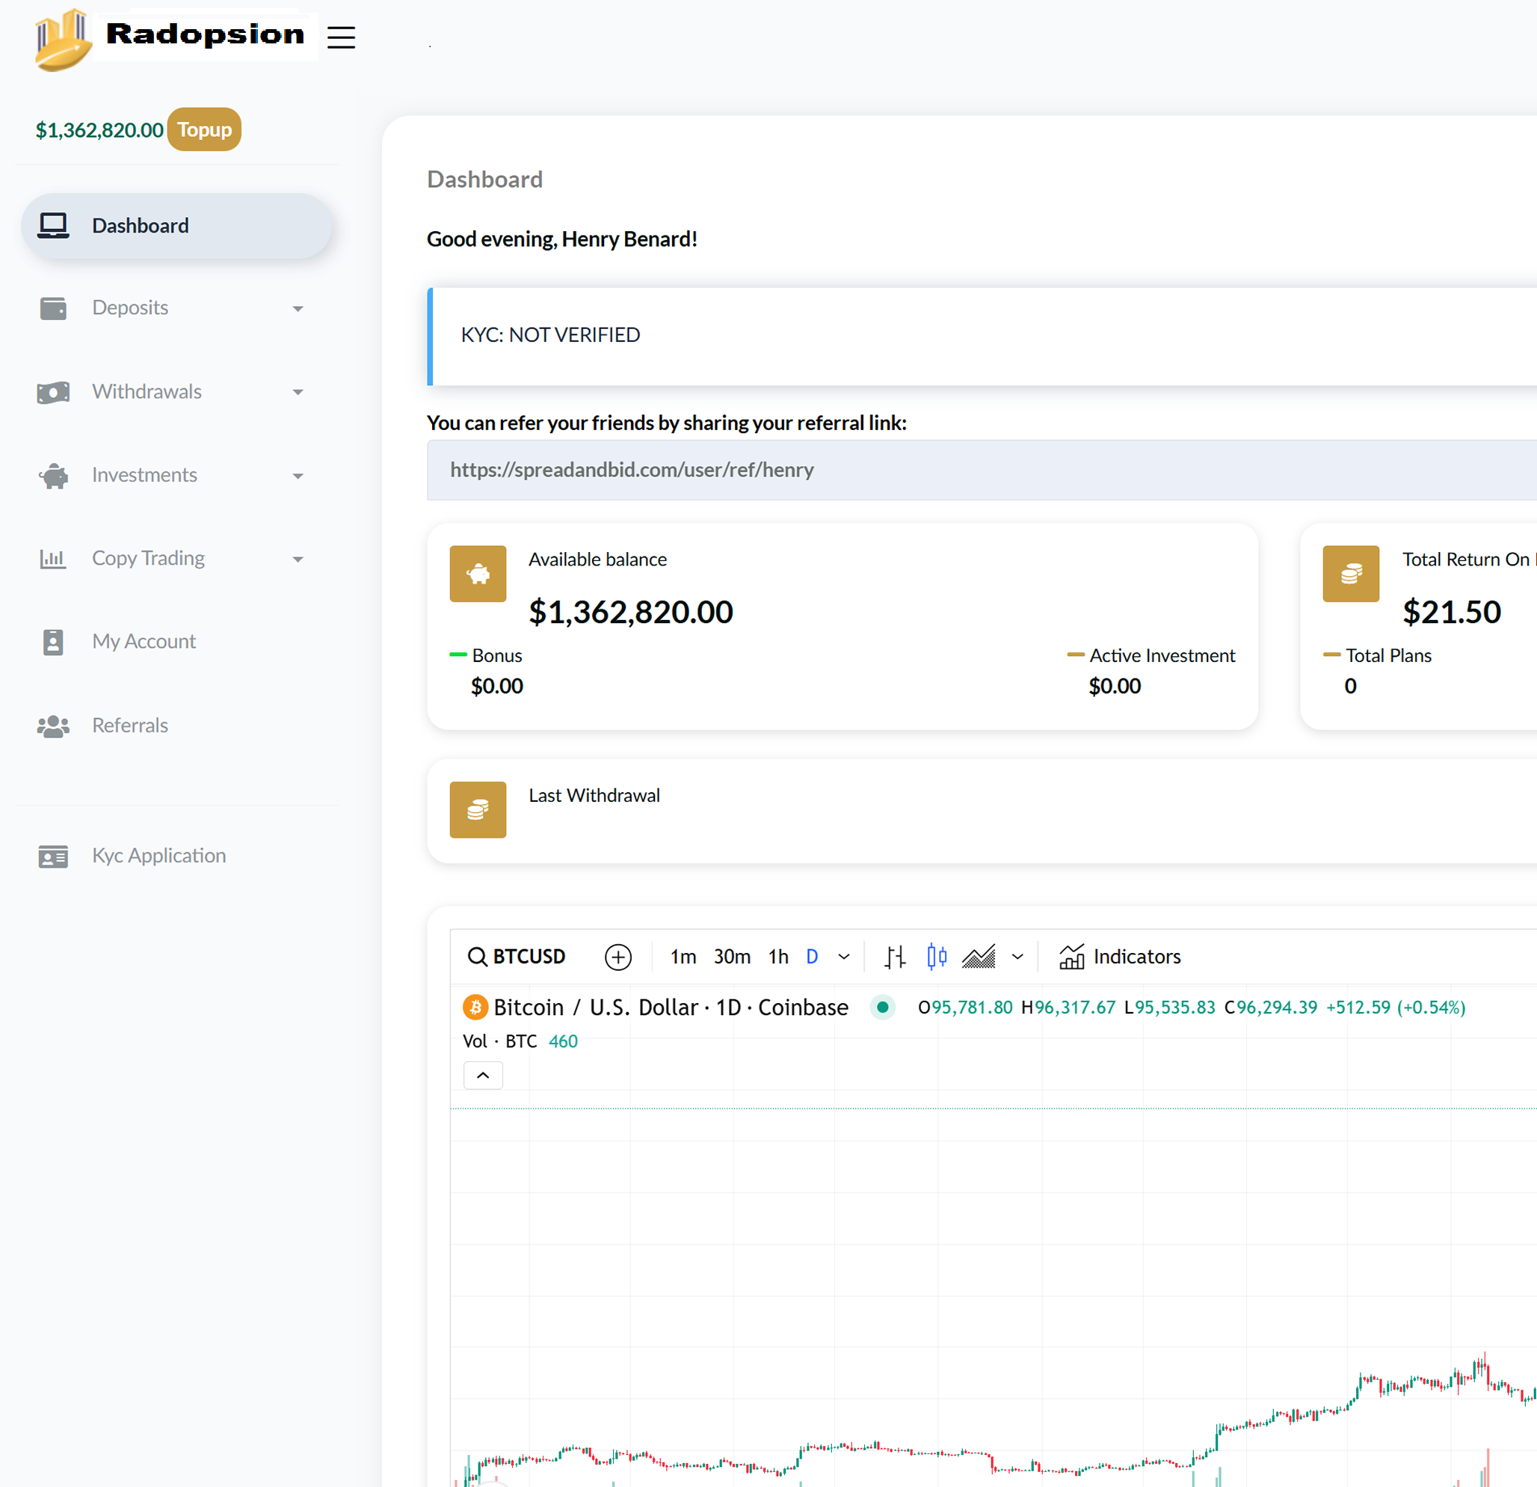The width and height of the screenshot is (1537, 1487).
Task: Click the Deposits wallet icon
Action: [x=53, y=308]
